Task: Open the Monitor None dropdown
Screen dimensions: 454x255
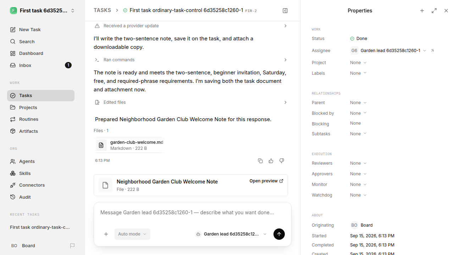Action: [358, 185]
